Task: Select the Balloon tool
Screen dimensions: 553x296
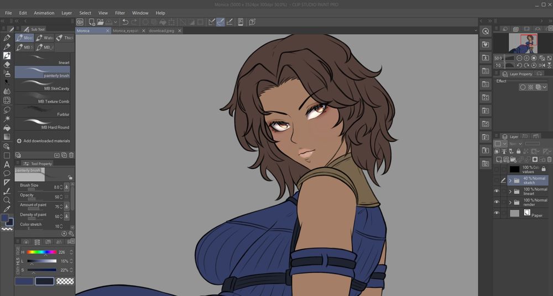Action: coord(7,173)
